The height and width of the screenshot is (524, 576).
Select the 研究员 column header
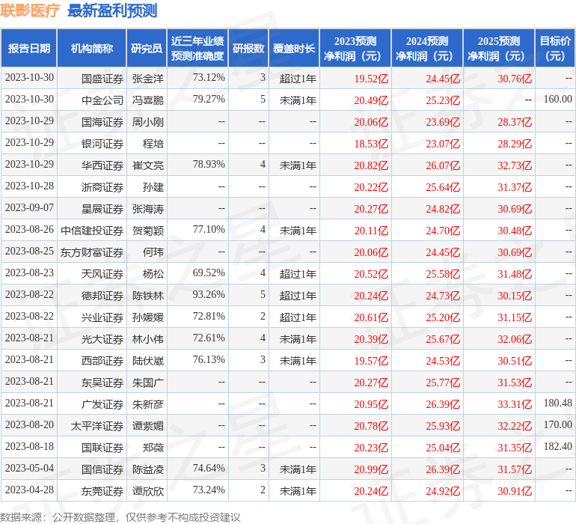pos(147,49)
